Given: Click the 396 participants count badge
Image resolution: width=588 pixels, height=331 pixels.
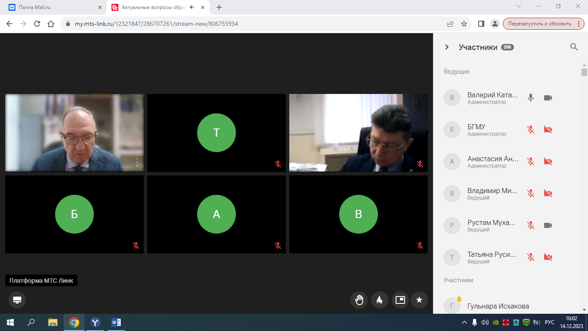Looking at the screenshot, I should pyautogui.click(x=508, y=47).
